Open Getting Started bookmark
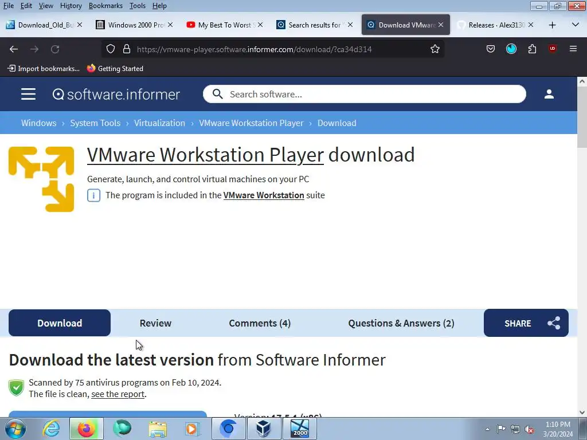Image resolution: width=587 pixels, height=440 pixels. point(115,69)
